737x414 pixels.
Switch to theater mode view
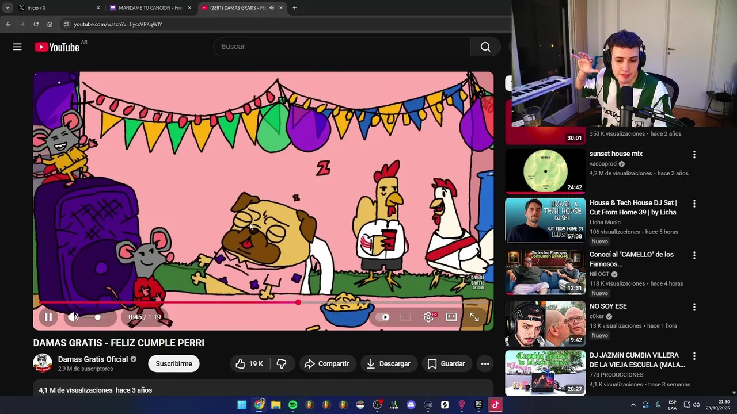pos(451,317)
